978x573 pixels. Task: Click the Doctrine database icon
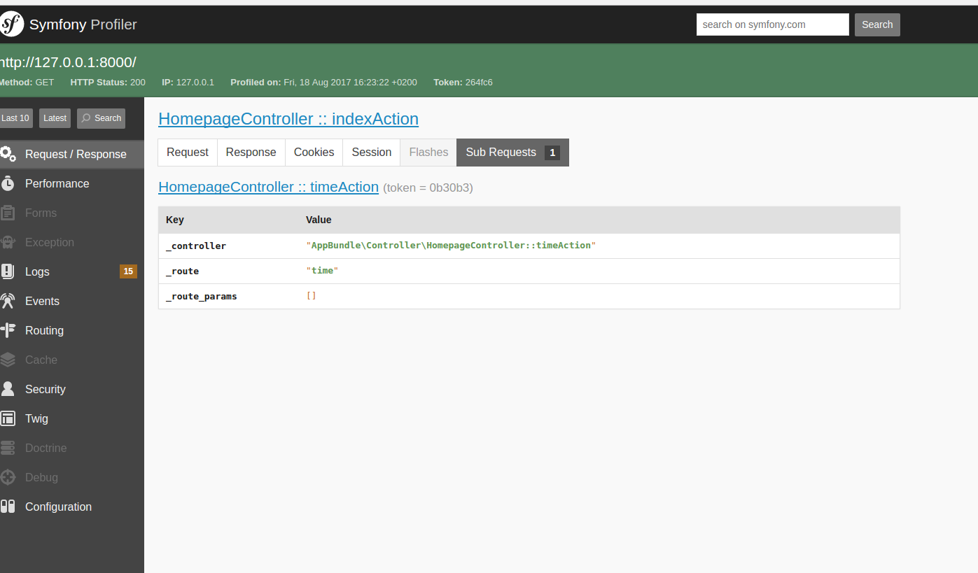pos(8,448)
